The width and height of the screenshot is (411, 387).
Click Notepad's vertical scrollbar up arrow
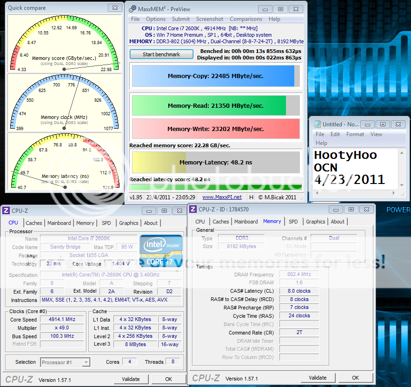click(402, 152)
